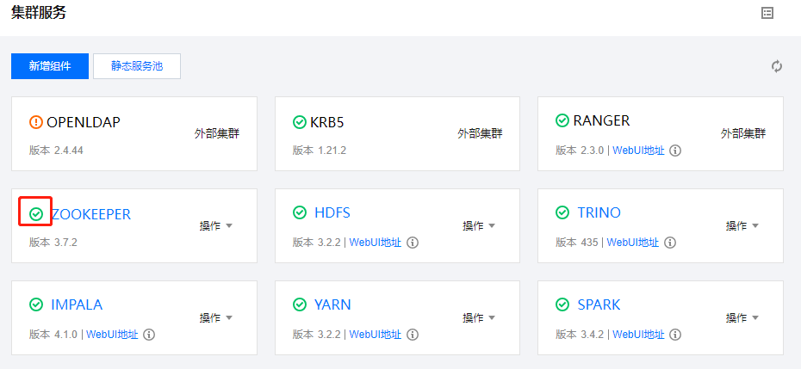Click info icon next to TRINO WebUI address
Viewport: 801px width, 369px height.
pos(670,243)
